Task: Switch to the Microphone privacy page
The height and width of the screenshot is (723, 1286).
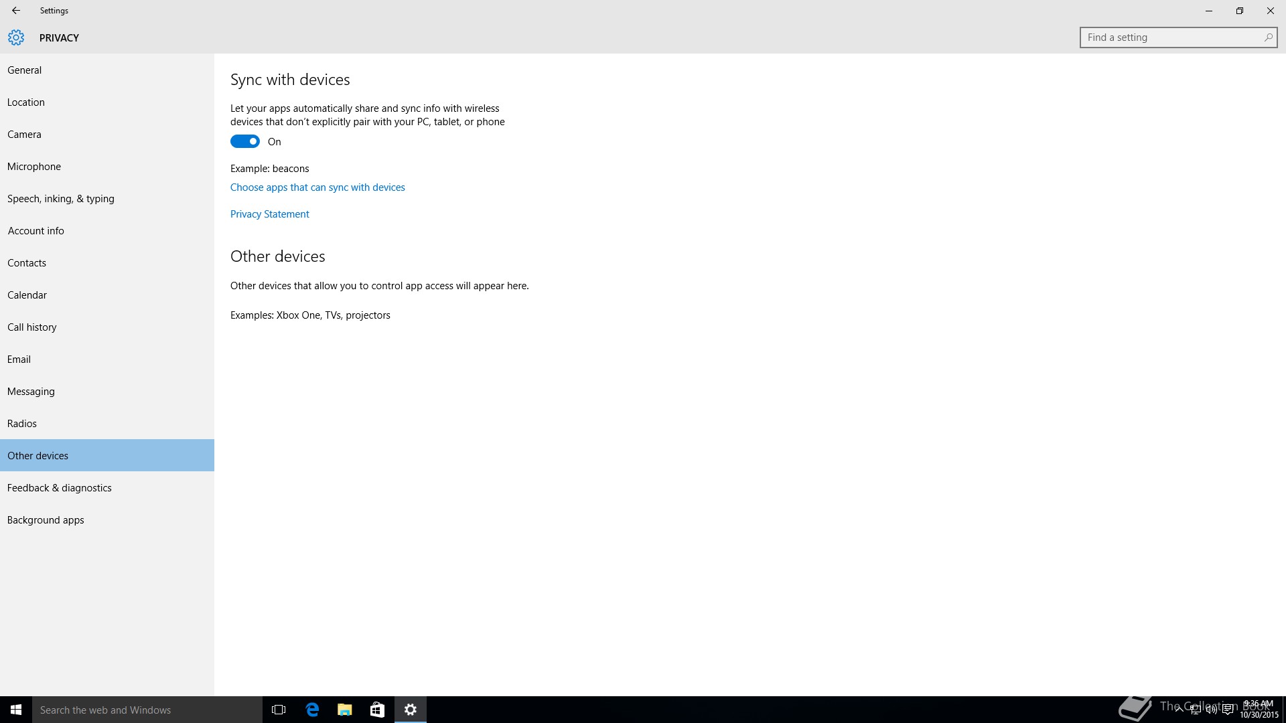Action: pyautogui.click(x=34, y=167)
